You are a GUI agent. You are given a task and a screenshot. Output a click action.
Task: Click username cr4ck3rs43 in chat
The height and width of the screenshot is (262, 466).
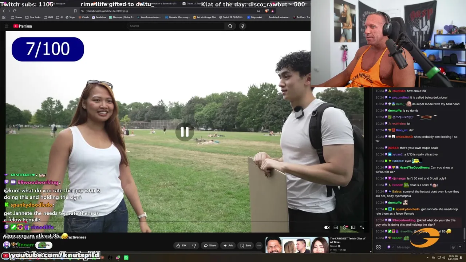[x=404, y=137]
